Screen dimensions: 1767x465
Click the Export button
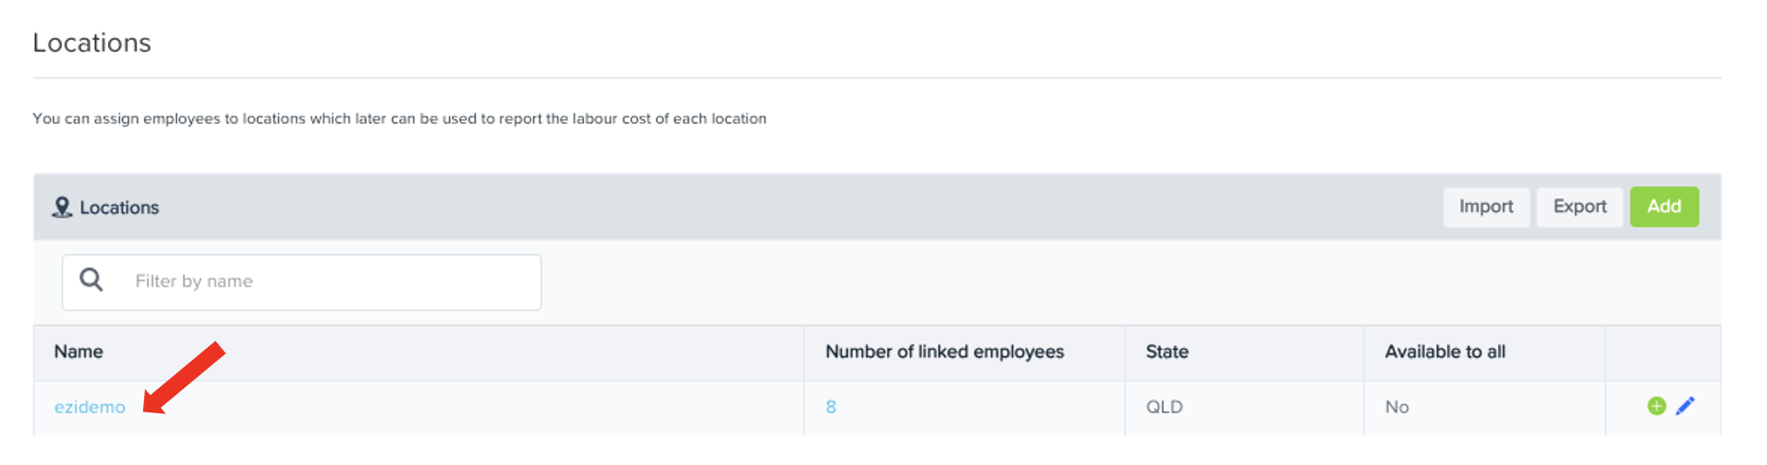click(1579, 207)
